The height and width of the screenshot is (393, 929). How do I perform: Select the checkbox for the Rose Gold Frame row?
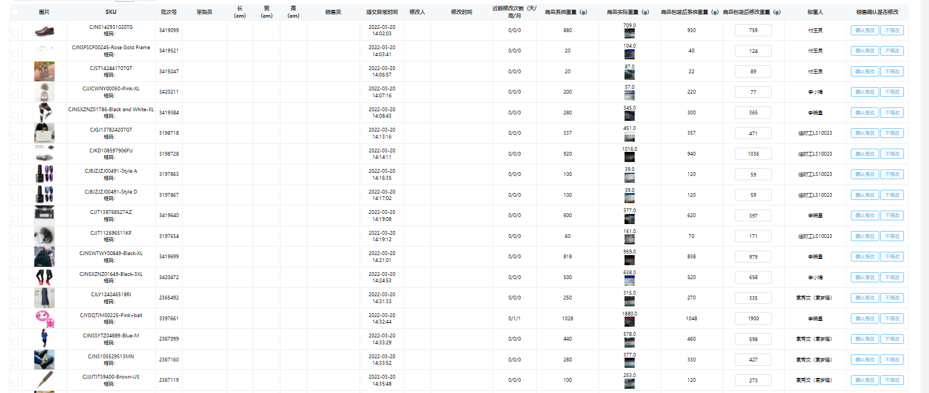click(15, 53)
